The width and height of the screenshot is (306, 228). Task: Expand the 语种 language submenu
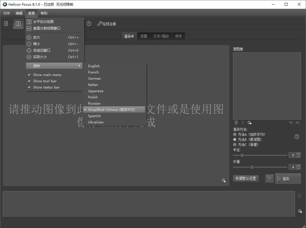[x=54, y=66]
